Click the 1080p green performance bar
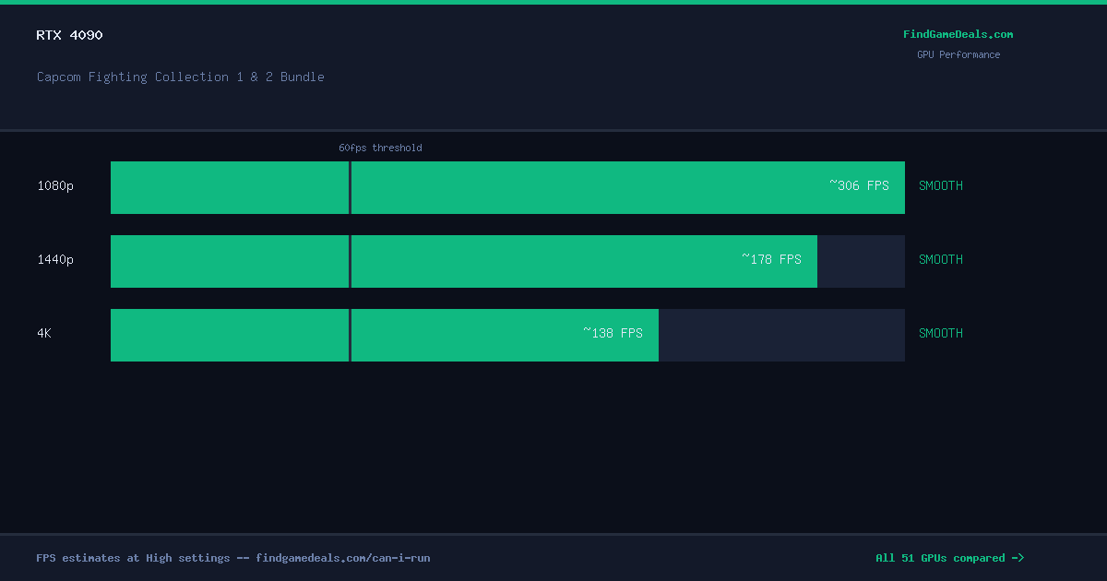 click(x=507, y=187)
